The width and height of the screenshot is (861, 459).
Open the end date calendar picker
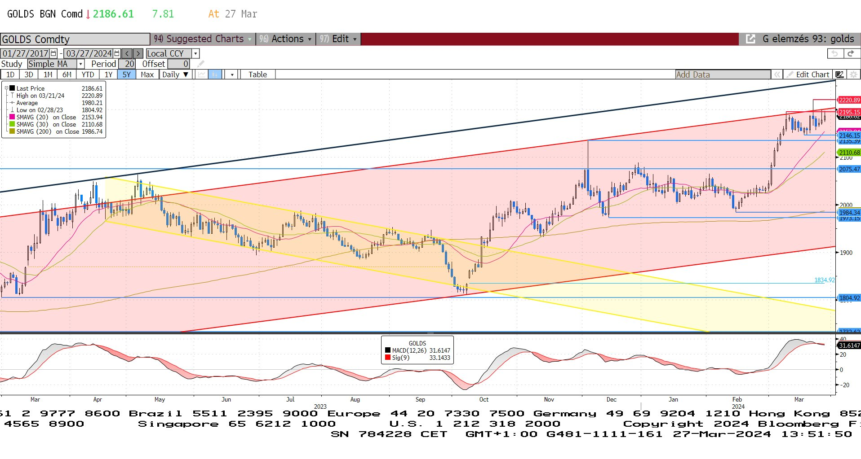[x=117, y=53]
